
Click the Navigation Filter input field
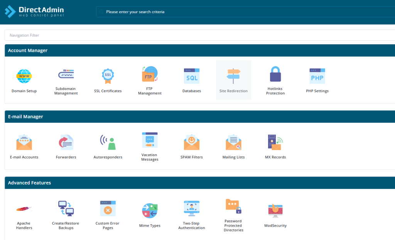[199, 35]
